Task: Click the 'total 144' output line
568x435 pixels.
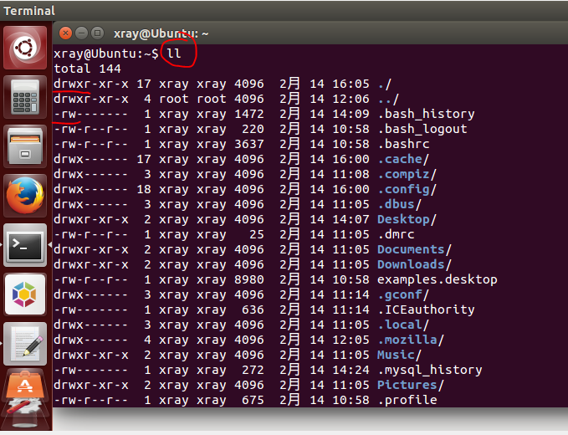Action: [x=87, y=69]
